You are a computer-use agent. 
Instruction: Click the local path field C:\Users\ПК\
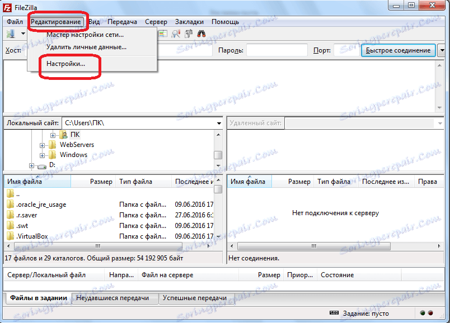pyautogui.click(x=139, y=123)
